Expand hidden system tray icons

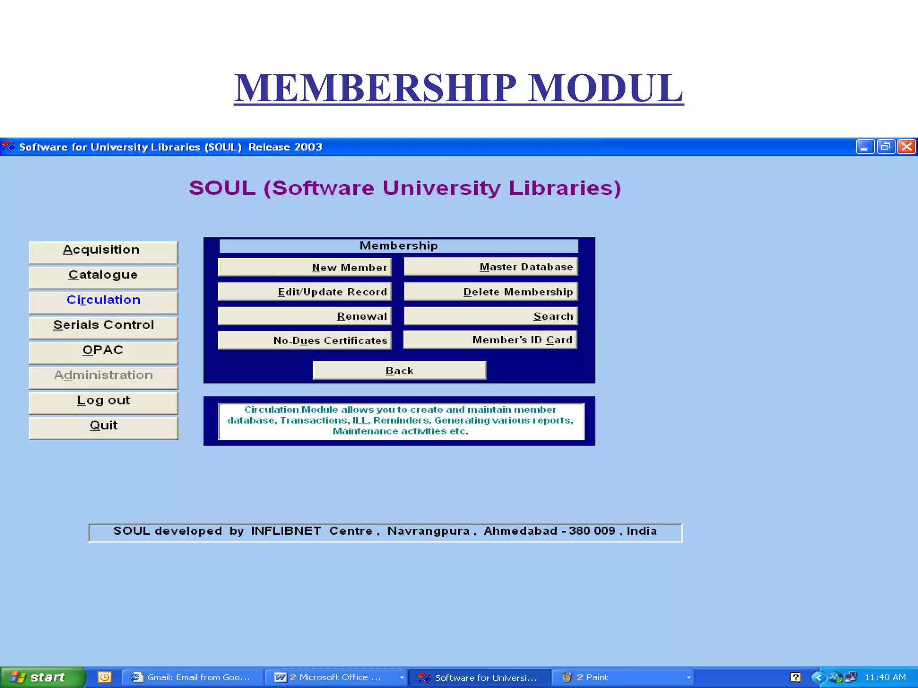click(x=818, y=677)
